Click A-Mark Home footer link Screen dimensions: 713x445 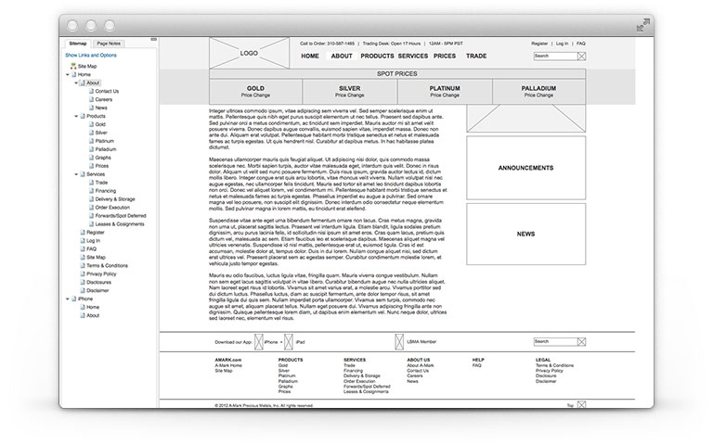(228, 365)
